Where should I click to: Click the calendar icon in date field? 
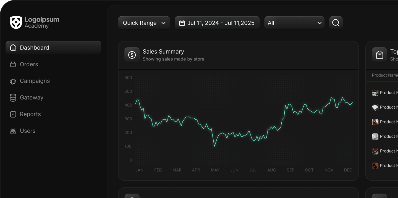pyautogui.click(x=182, y=23)
